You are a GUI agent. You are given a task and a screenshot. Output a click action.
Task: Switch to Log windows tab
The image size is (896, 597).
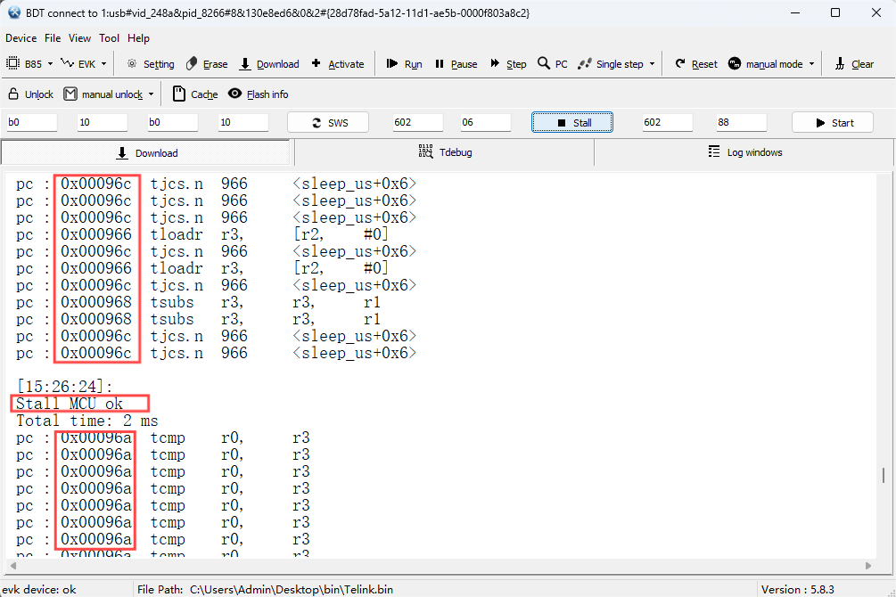click(x=744, y=152)
